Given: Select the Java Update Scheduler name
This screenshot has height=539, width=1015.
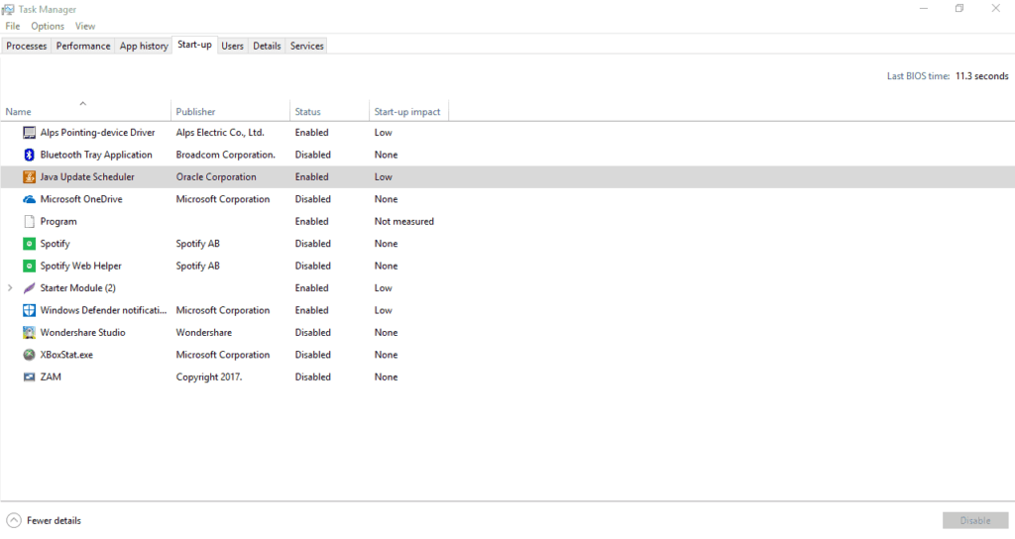Looking at the screenshot, I should pos(87,176).
